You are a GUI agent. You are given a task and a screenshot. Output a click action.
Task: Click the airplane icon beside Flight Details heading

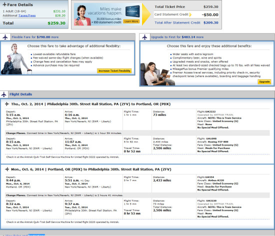coord(3,94)
